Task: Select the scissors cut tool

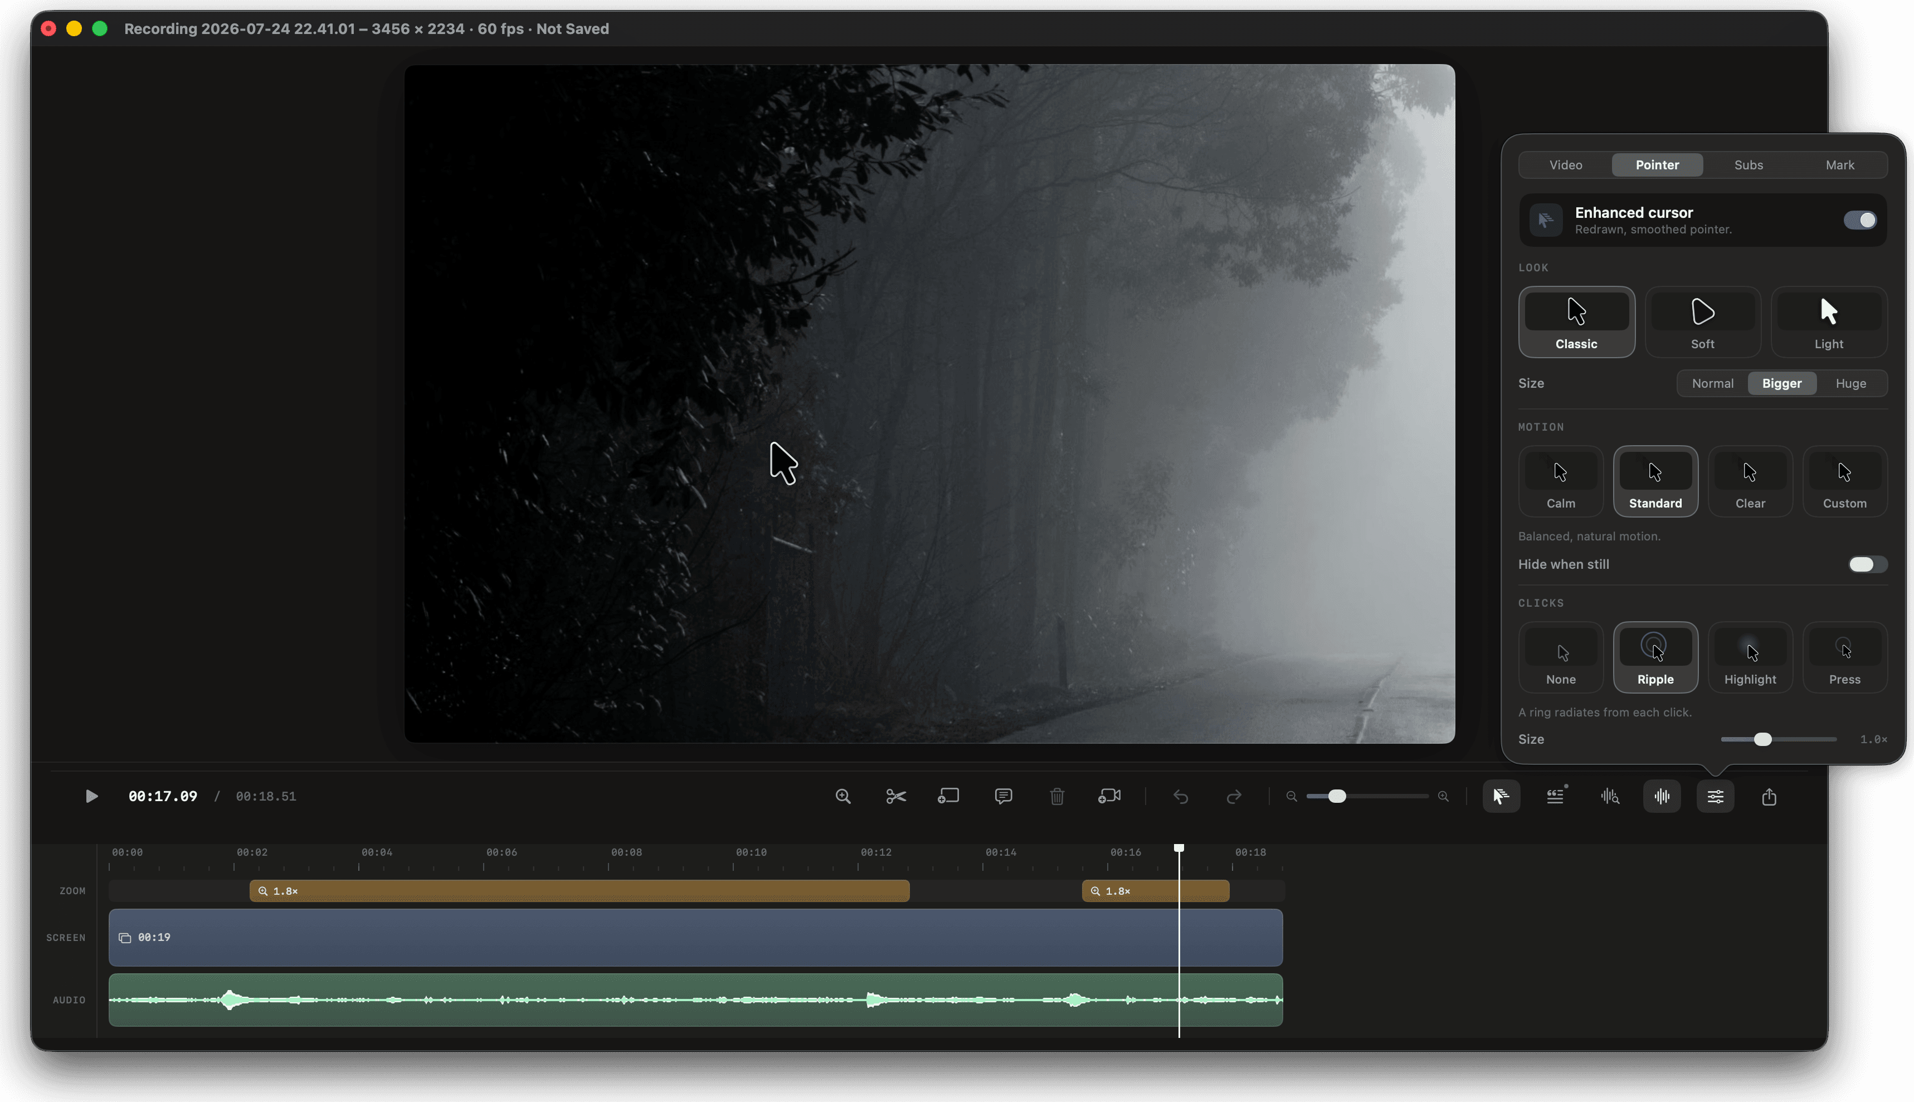Action: point(896,796)
